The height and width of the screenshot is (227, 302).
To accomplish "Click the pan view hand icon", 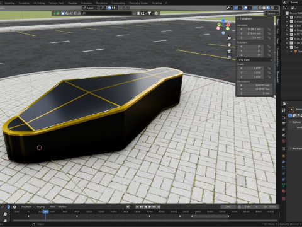I will point(229,45).
